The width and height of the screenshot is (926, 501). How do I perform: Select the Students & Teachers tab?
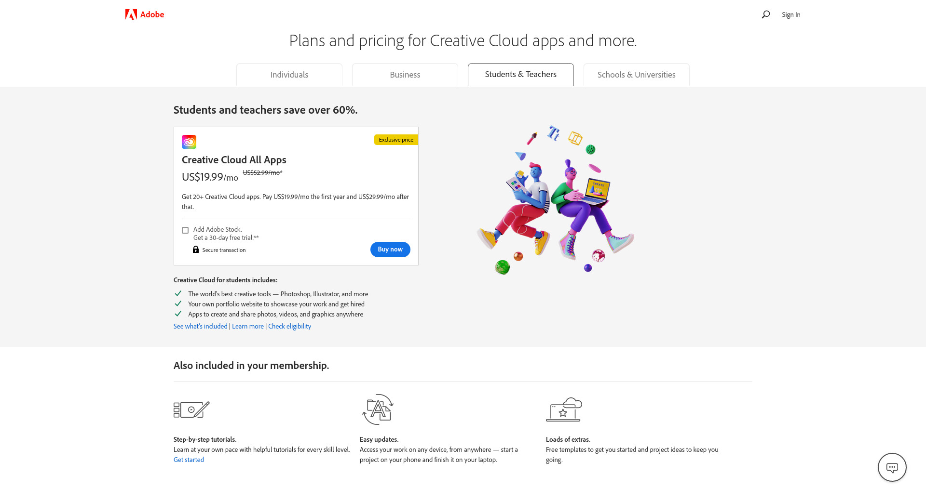tap(521, 75)
